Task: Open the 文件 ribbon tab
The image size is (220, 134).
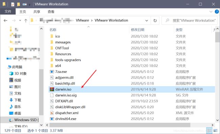Action: pyautogui.click(x=8, y=12)
